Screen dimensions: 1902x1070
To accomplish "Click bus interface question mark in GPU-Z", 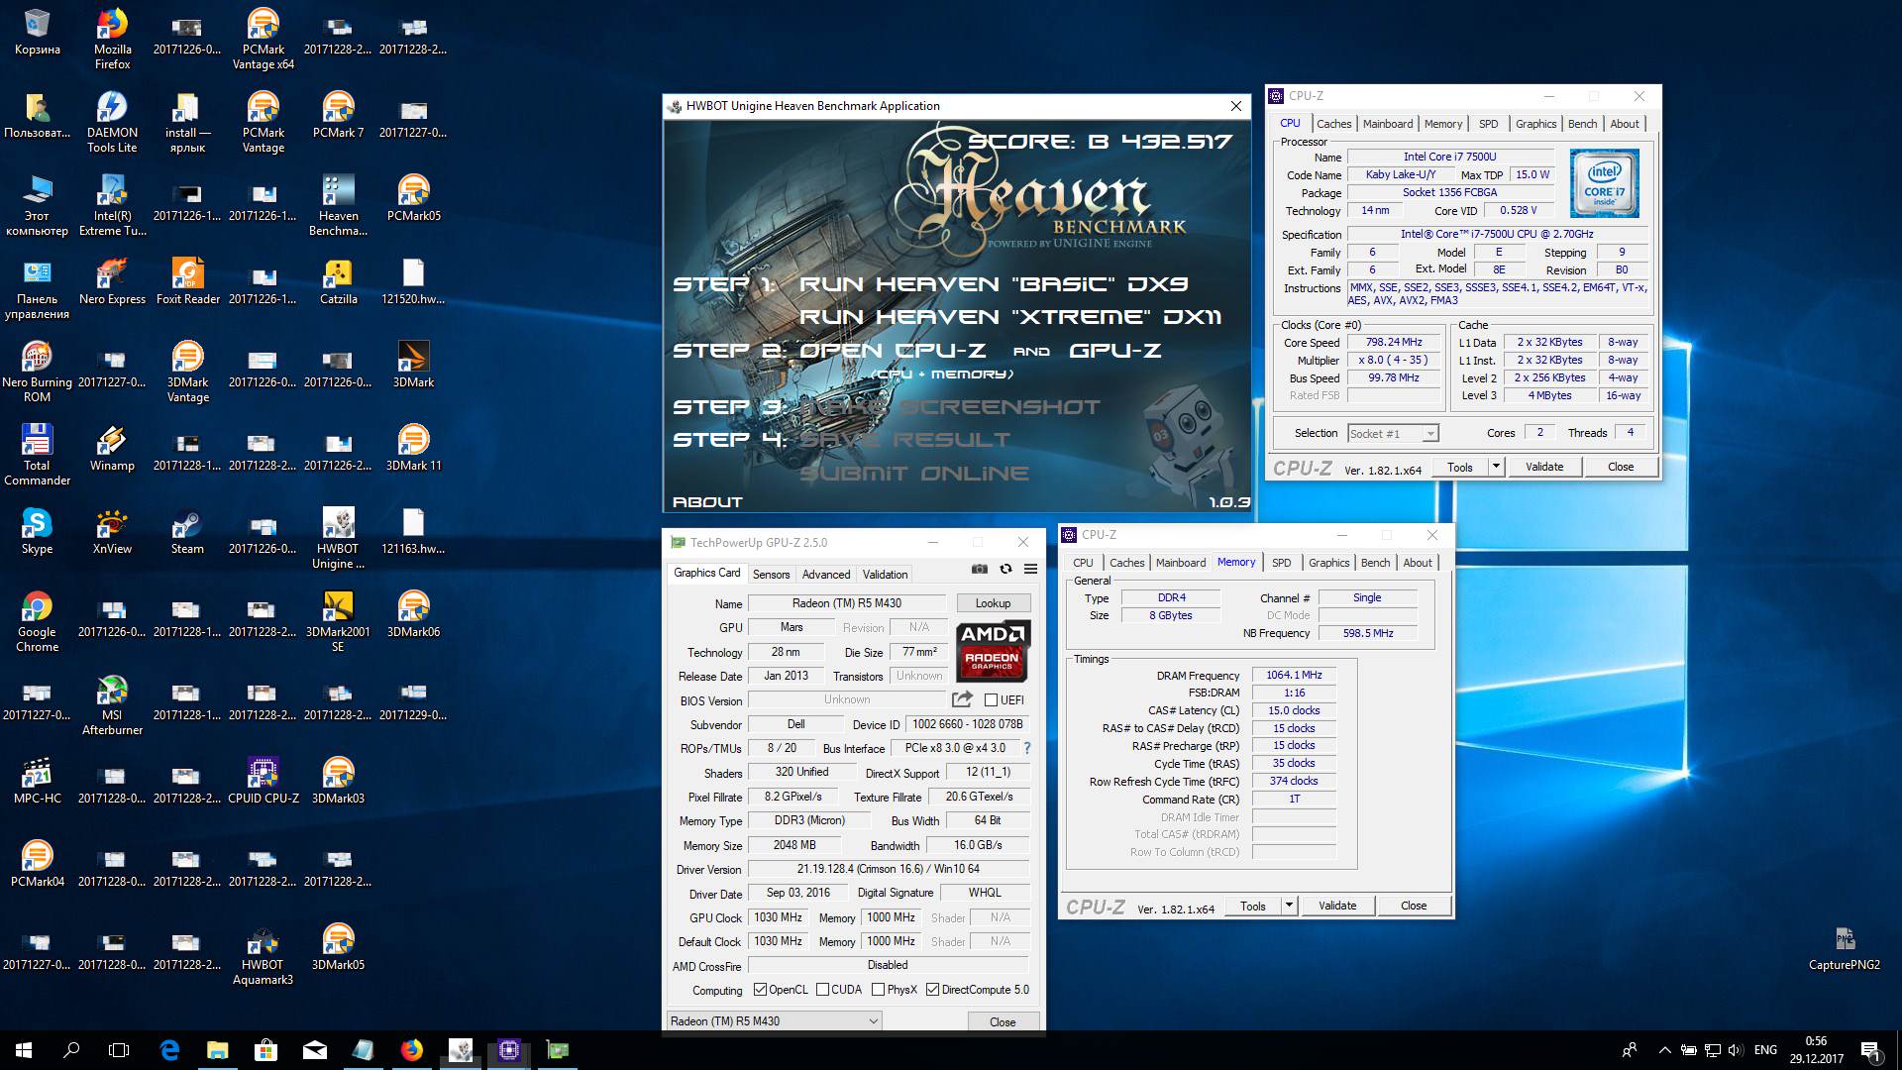I will coord(1026,748).
